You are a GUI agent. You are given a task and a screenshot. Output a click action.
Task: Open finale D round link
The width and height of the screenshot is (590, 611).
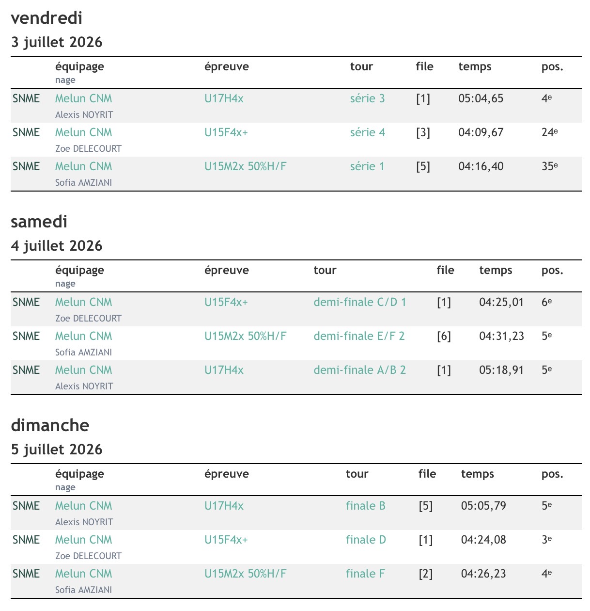[x=366, y=540]
